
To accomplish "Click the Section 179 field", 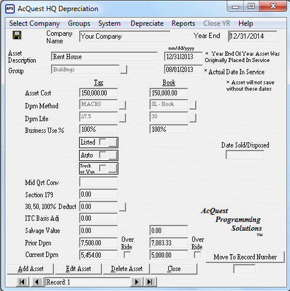I will pos(98,194).
